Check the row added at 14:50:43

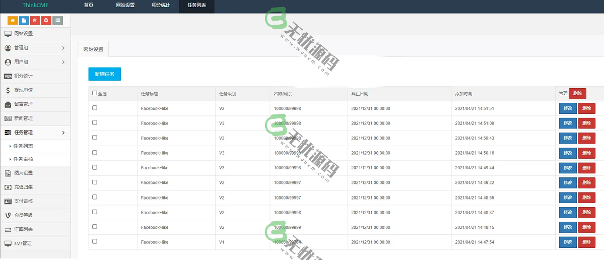click(95, 138)
